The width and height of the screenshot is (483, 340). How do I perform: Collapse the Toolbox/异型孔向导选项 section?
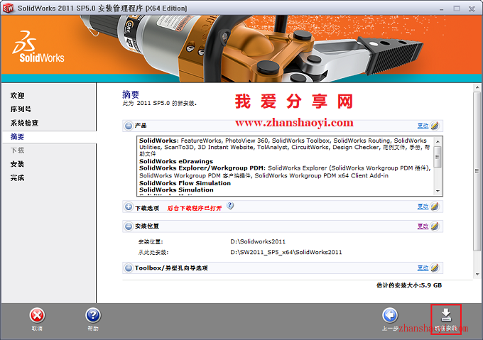click(129, 268)
